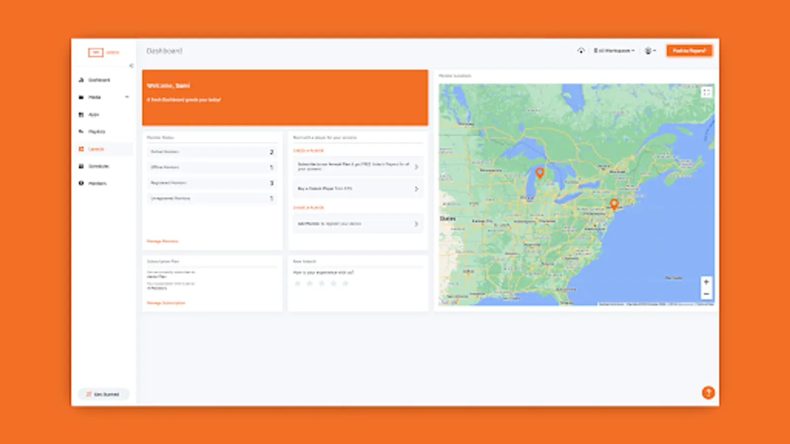Open Media in the sidebar
790x444 pixels.
94,97
